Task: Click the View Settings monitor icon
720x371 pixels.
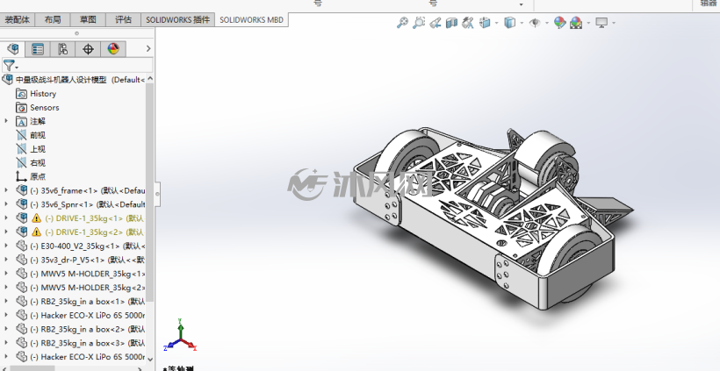Action: tap(601, 23)
